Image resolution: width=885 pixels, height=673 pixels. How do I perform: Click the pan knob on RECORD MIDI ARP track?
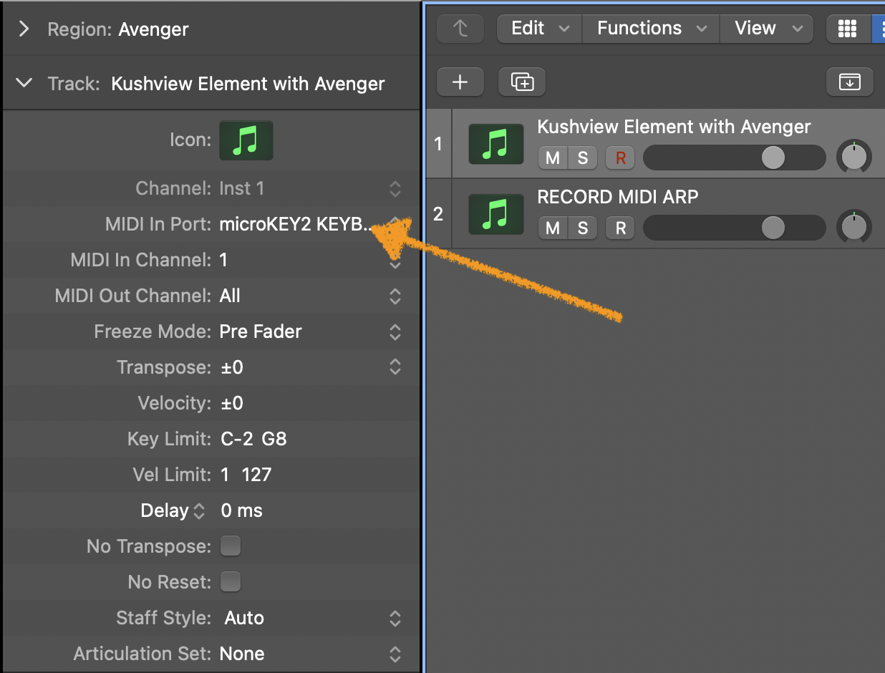[x=853, y=227]
